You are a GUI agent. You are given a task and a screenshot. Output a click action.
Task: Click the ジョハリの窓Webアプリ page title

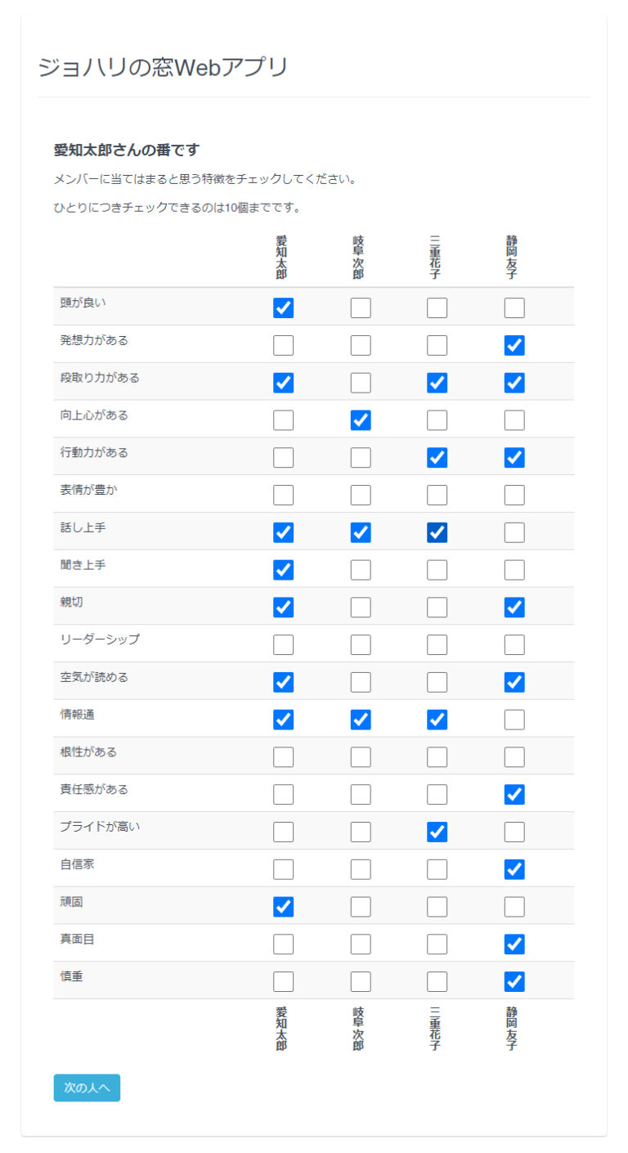[163, 68]
